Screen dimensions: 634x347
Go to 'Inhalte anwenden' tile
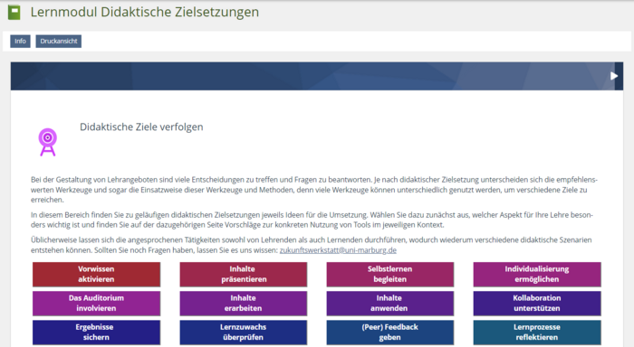[x=390, y=304]
